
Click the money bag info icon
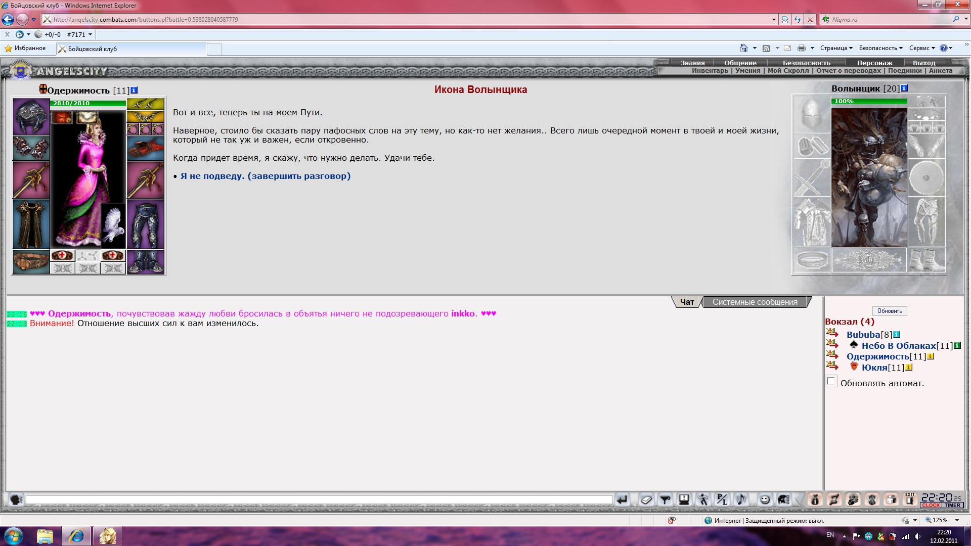tap(815, 499)
